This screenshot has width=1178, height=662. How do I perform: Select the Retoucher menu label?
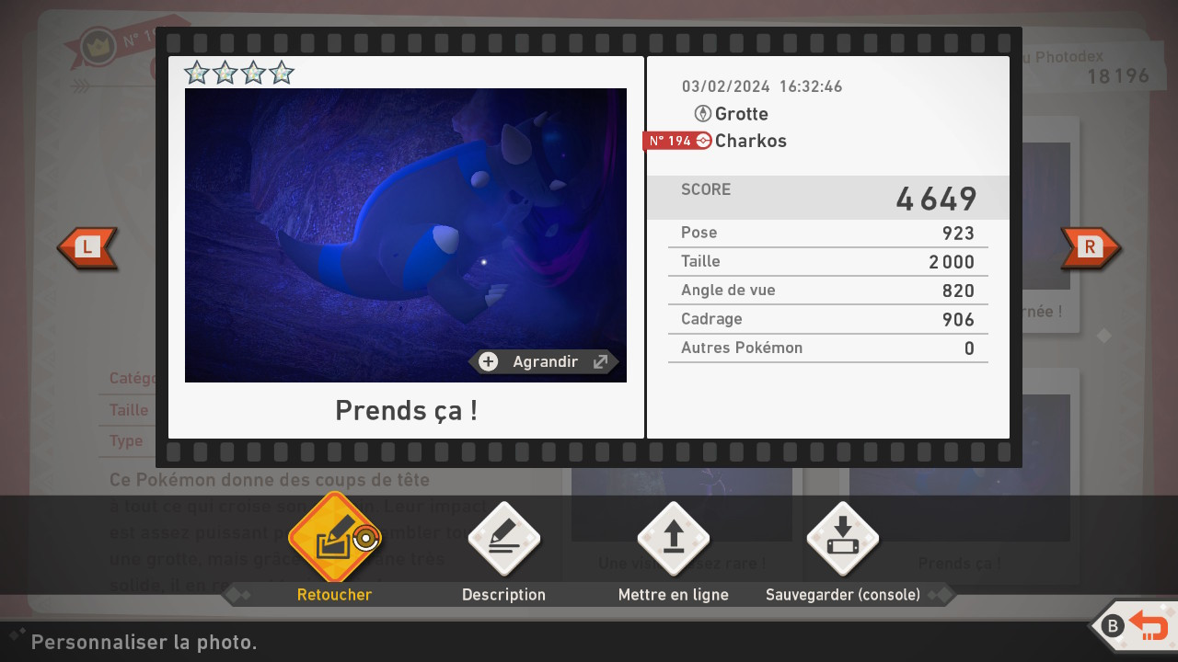(x=334, y=595)
